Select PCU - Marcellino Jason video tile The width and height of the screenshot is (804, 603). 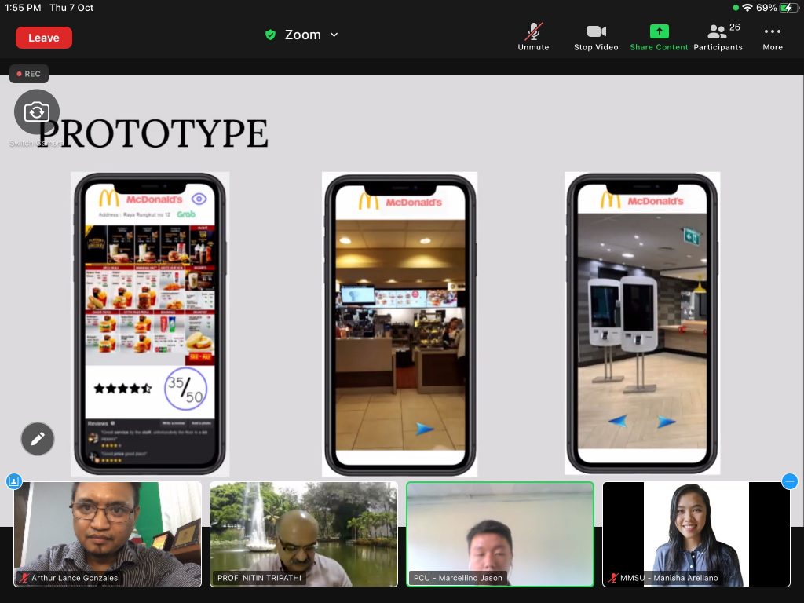500,534
